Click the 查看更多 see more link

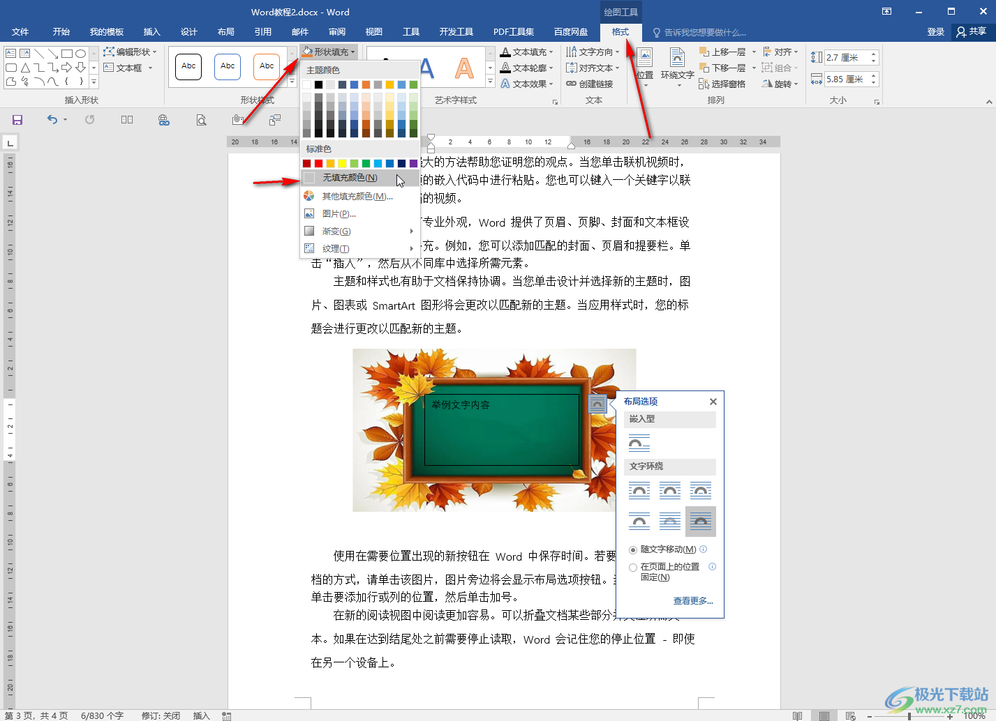coord(693,601)
